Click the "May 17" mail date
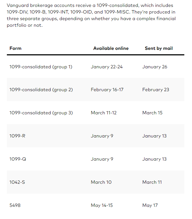Viewport: 192px width, 219px height. [x=150, y=205]
